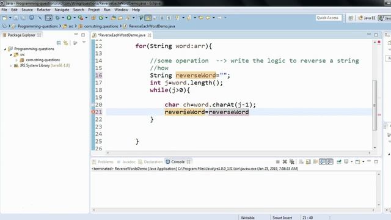Open the Refactor menu
This screenshot has height=220, width=391.
point(43,10)
